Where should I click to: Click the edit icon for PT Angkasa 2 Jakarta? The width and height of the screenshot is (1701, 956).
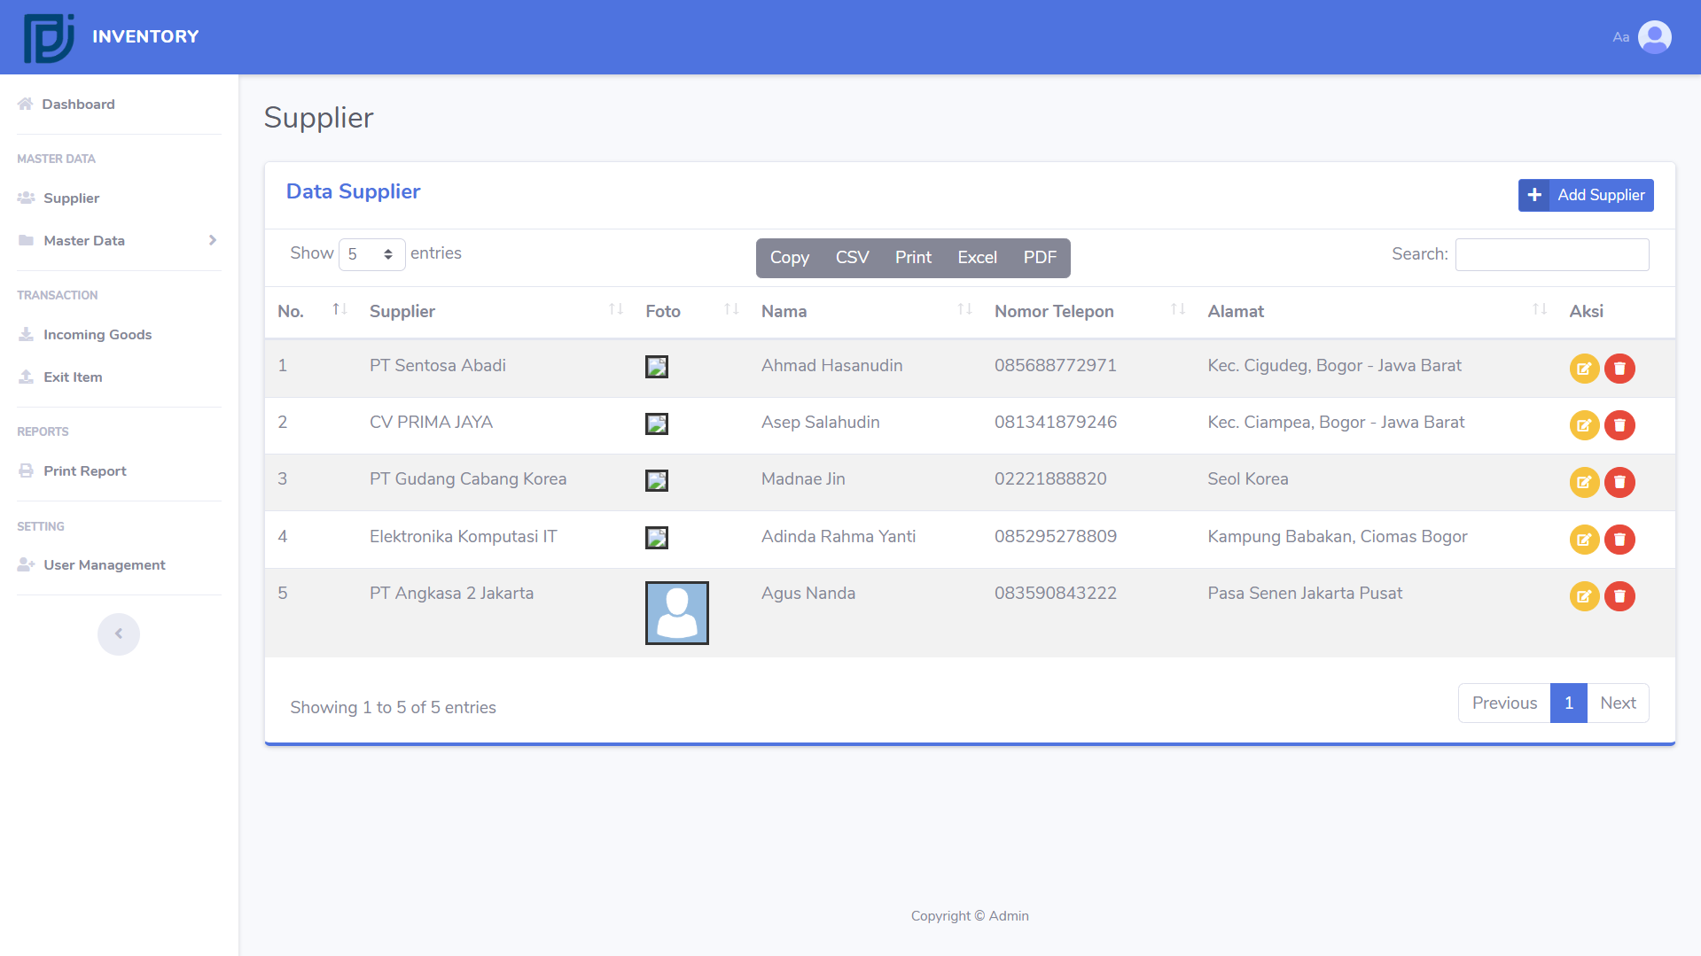pos(1583,596)
